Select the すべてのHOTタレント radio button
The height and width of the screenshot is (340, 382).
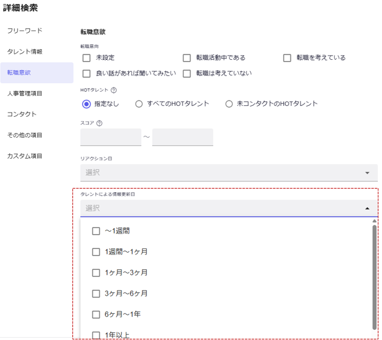coord(139,104)
